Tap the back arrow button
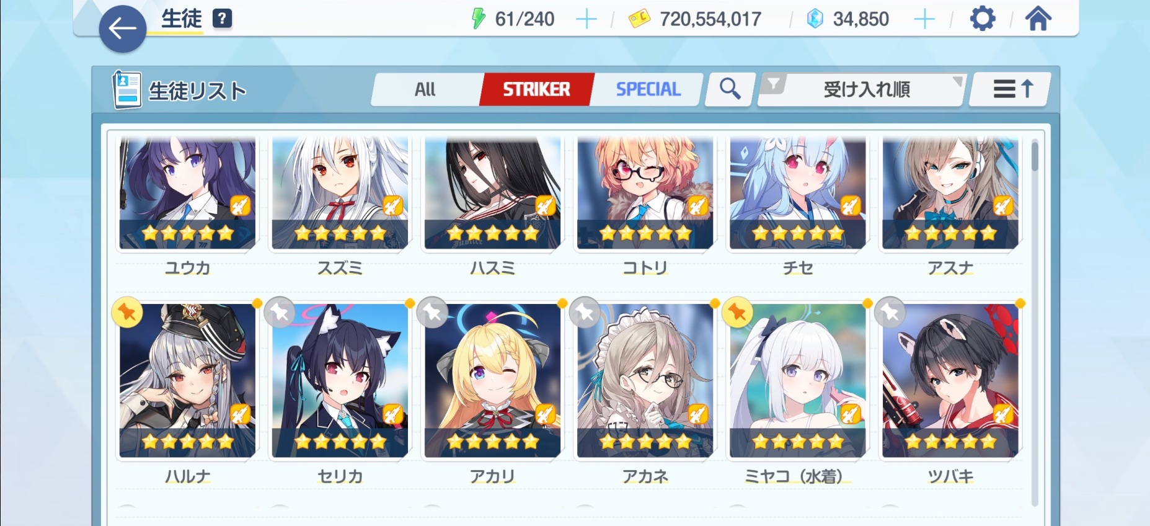The height and width of the screenshot is (526, 1150). click(x=123, y=29)
